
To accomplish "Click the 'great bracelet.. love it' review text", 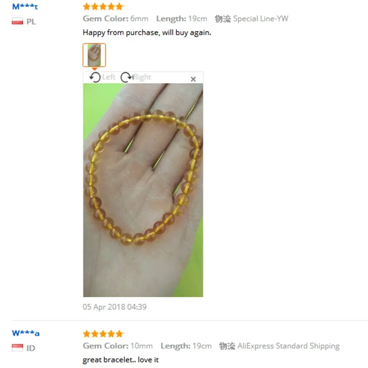I will tap(121, 360).
